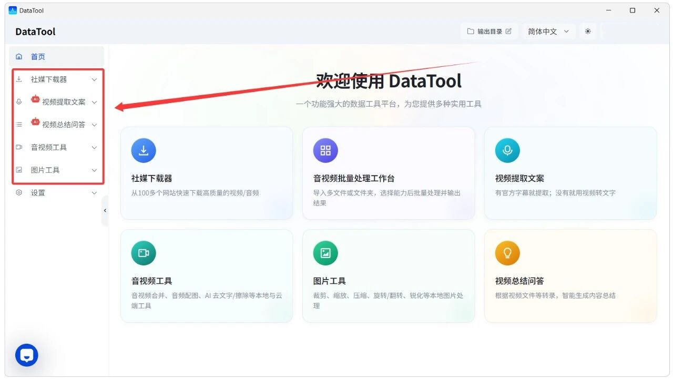Click text 有官方字幕就提取；没有就用视频转文字
The height and width of the screenshot is (380, 673).
click(x=555, y=193)
